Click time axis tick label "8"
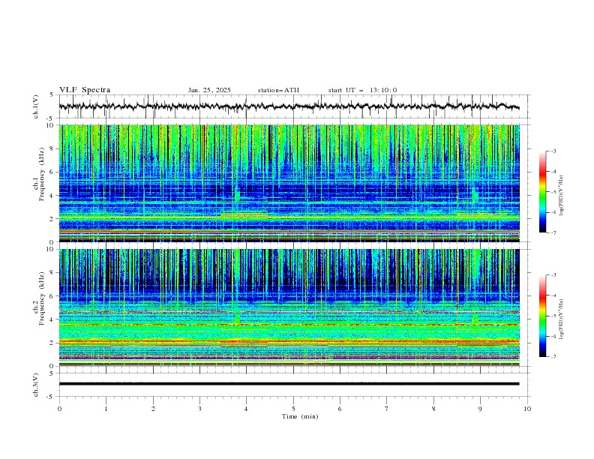The width and height of the screenshot is (594, 459). tap(433, 409)
